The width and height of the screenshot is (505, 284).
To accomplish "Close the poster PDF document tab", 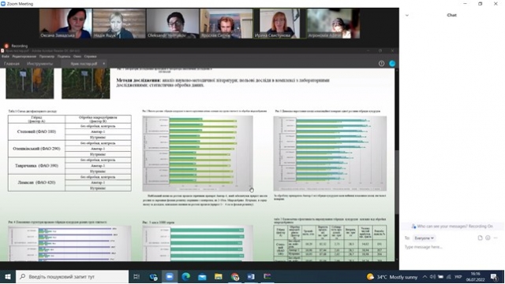I will [x=103, y=64].
